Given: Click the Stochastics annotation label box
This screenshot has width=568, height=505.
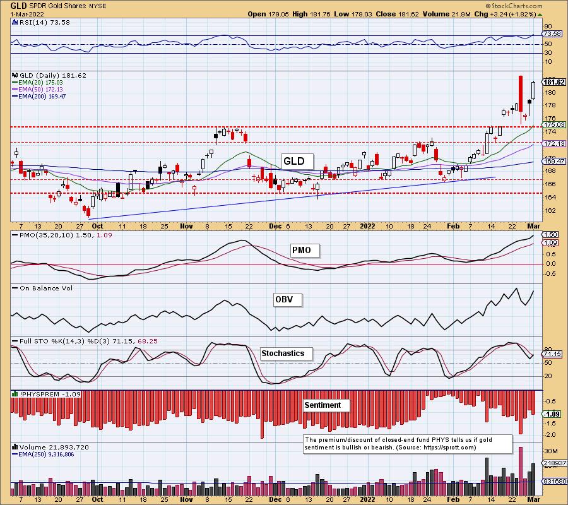Looking at the screenshot, I should point(286,353).
